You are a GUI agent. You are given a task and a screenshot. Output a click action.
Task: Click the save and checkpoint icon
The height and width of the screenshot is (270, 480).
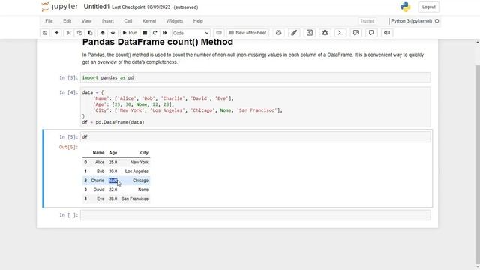[x=45, y=33]
